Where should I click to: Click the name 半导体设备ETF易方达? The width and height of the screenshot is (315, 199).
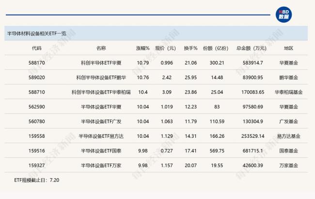101,136
